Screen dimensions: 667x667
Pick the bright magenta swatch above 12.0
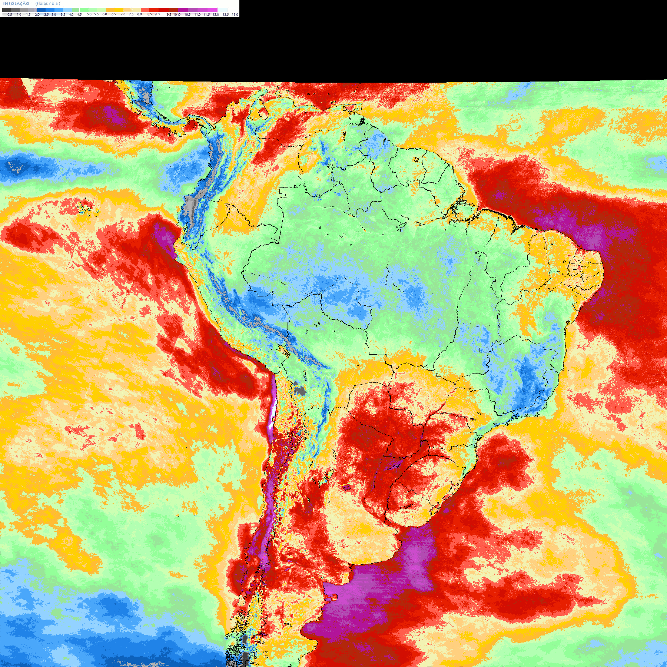[x=212, y=10]
